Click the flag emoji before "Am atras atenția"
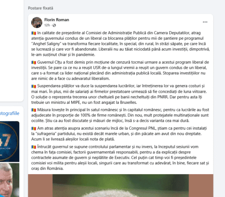The width and height of the screenshot is (225, 197). 34,128
